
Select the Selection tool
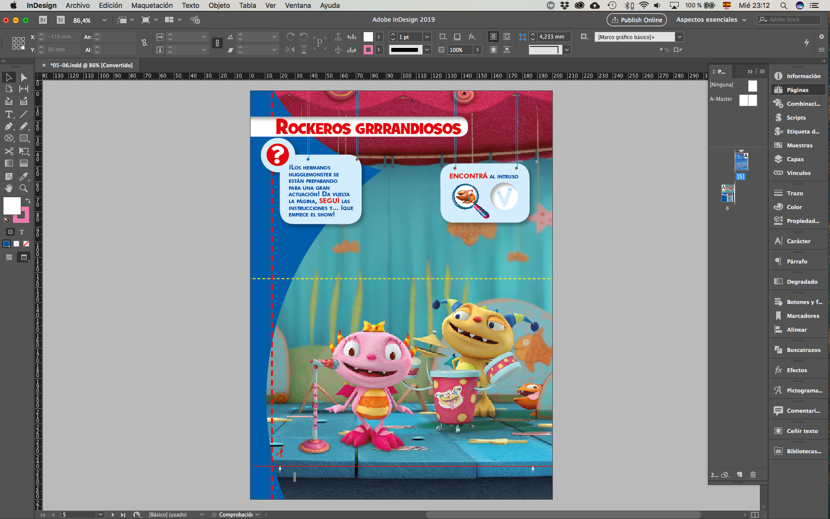point(9,77)
